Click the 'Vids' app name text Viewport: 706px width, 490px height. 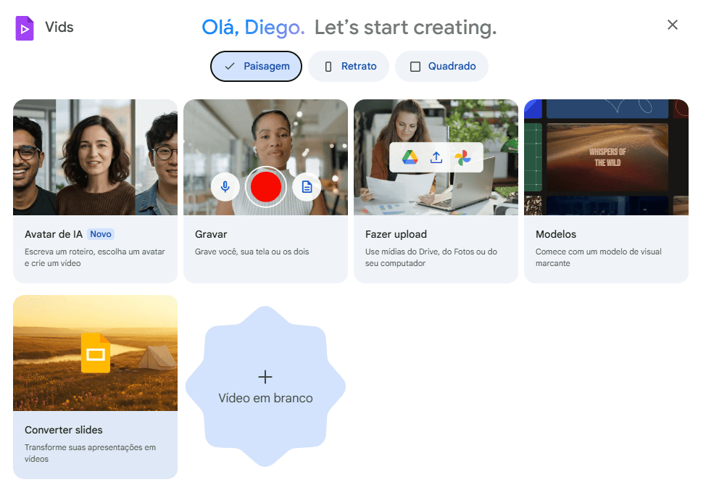coord(59,27)
